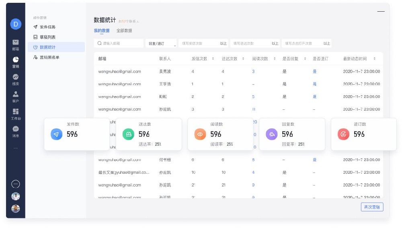Click the blue D profile avatar
The image size is (402, 228).
(x=16, y=24)
